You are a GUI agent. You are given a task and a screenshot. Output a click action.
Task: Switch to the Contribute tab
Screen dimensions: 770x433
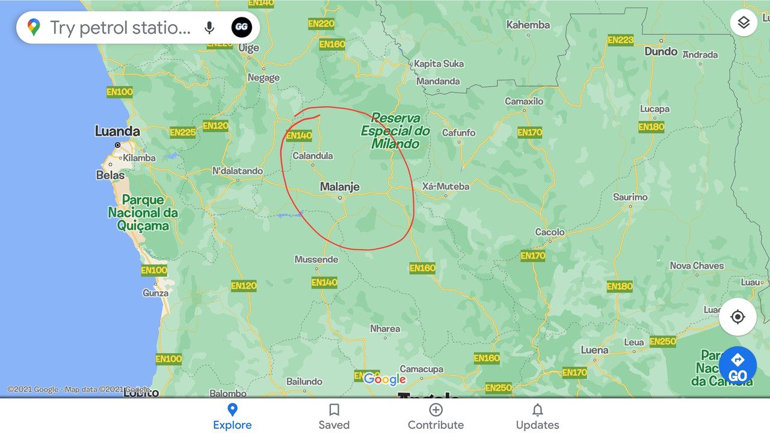pyautogui.click(x=436, y=417)
